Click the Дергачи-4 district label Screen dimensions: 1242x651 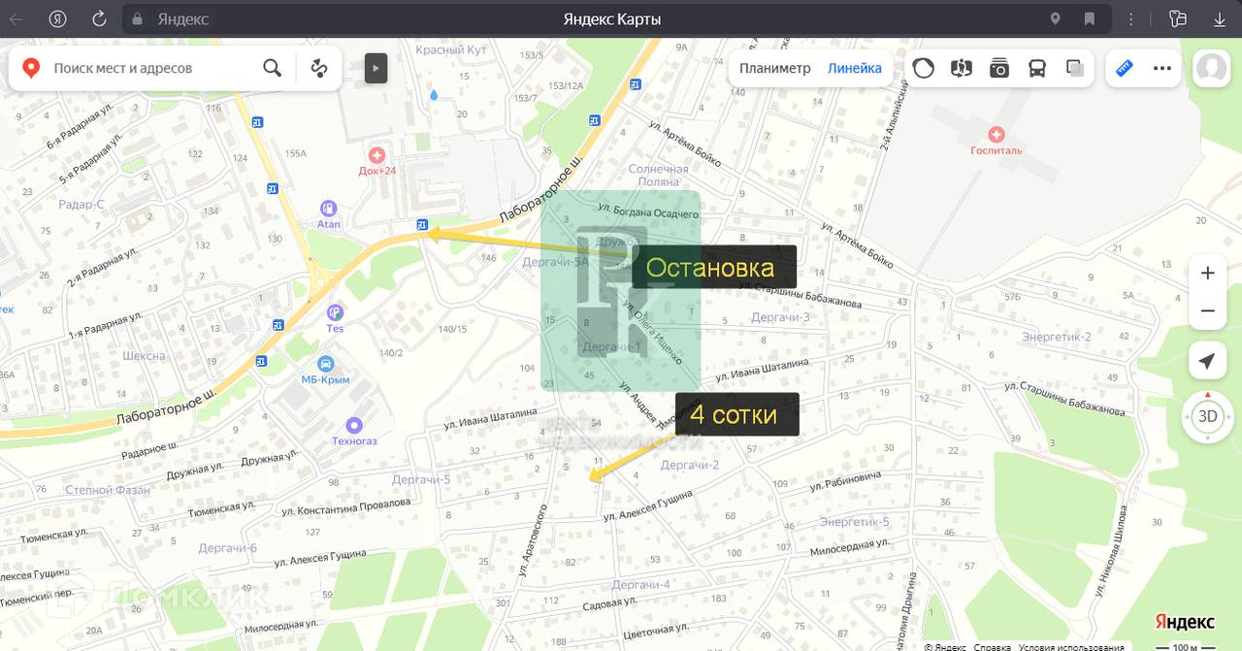[640, 585]
